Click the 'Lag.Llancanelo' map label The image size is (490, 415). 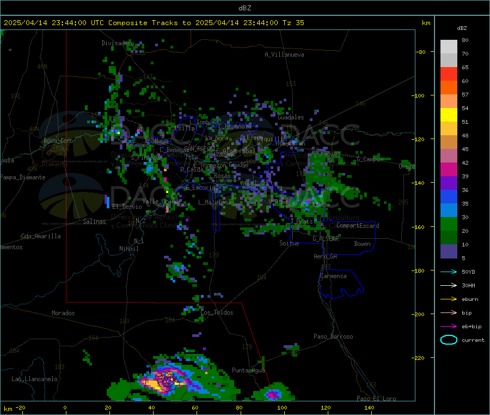34,379
